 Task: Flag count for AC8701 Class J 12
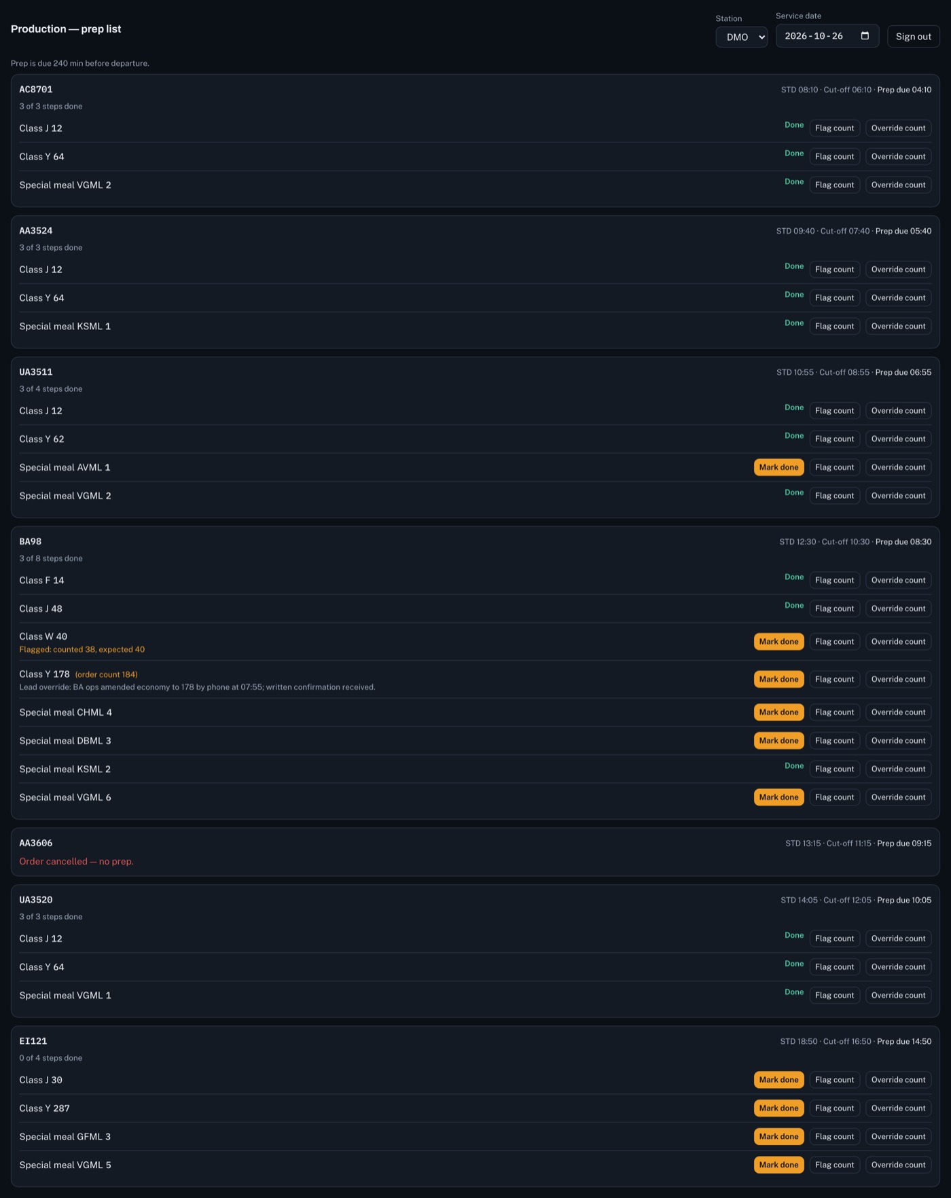835,128
